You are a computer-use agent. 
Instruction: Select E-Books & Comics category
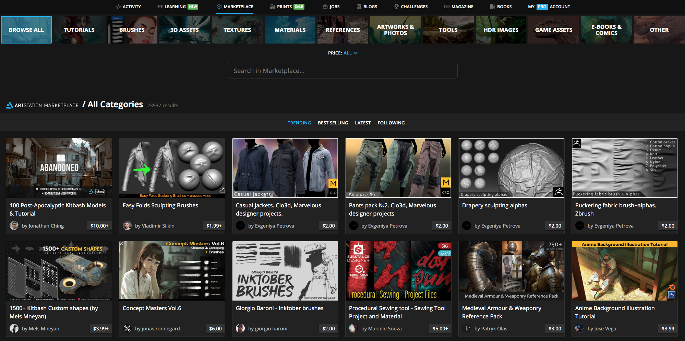(606, 30)
